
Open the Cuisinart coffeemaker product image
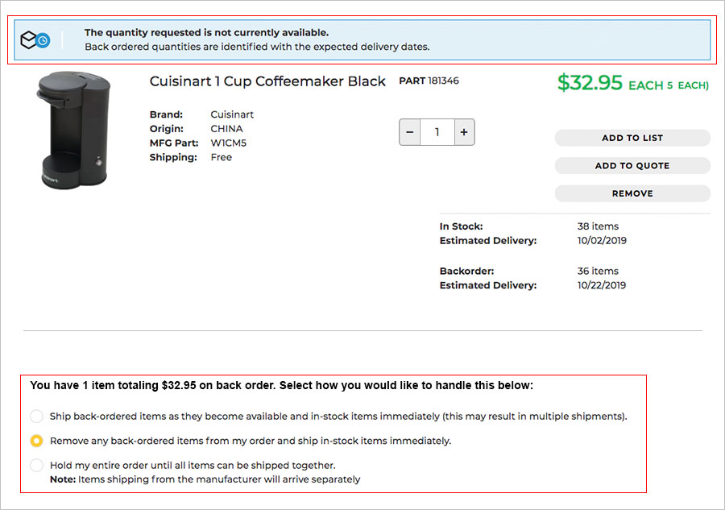pos(73,130)
